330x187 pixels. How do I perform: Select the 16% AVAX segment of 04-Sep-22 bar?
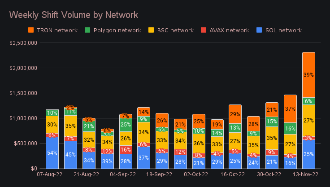coord(126,150)
